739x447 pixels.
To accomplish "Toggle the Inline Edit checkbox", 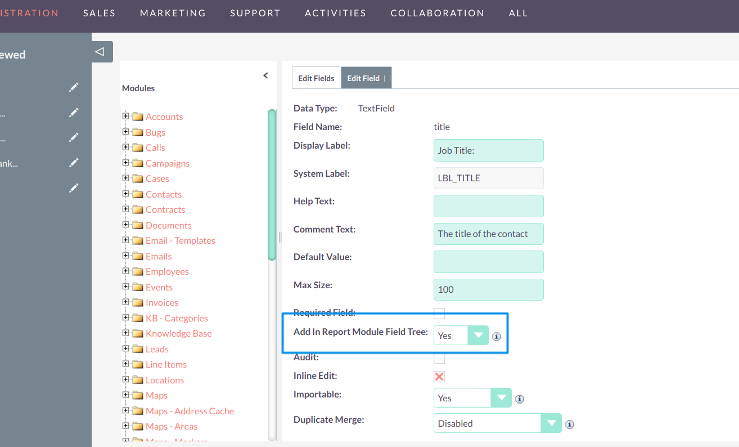I will pyautogui.click(x=439, y=377).
